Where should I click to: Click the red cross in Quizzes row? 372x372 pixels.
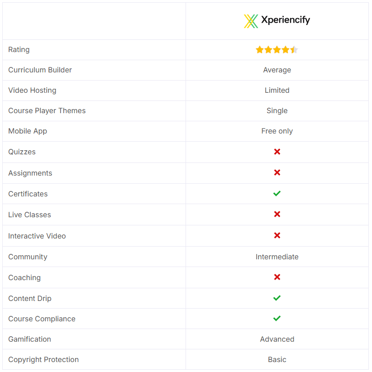point(277,152)
